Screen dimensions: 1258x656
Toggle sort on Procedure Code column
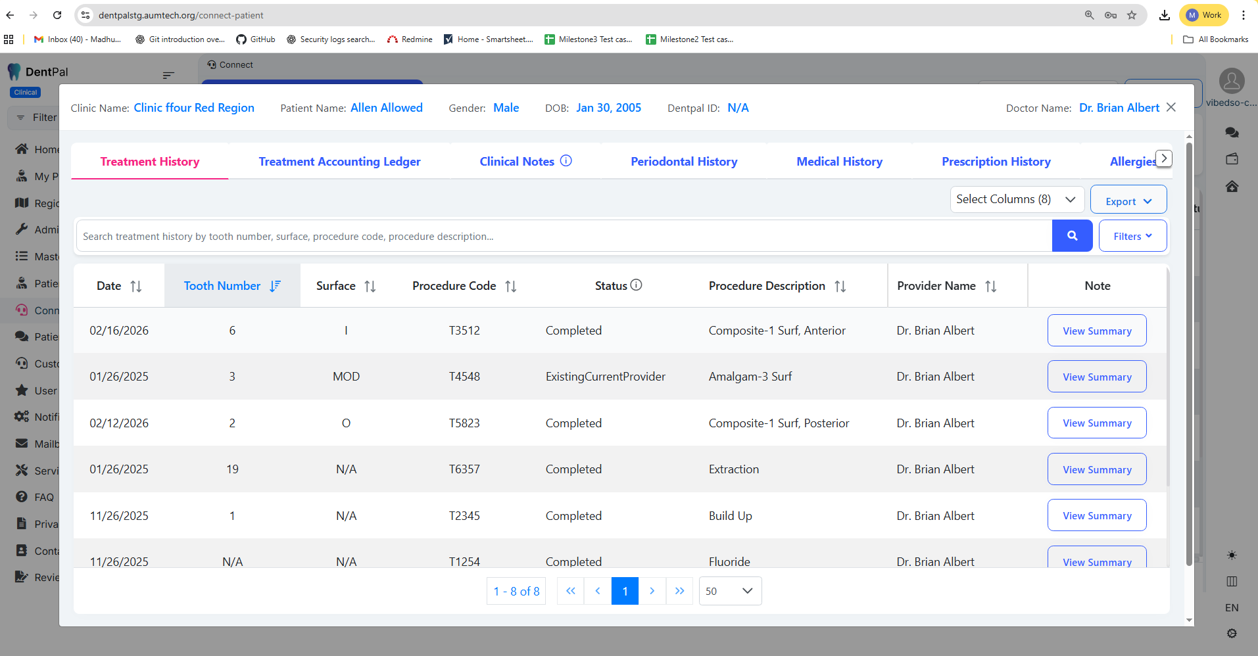(x=510, y=286)
